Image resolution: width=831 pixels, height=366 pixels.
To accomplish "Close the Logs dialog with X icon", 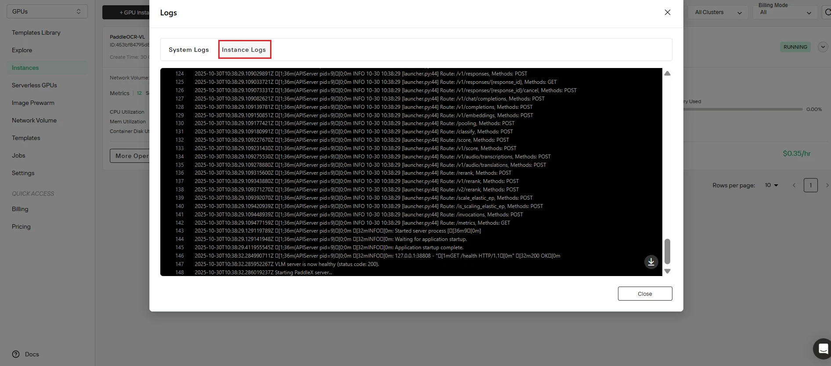I will [x=667, y=12].
